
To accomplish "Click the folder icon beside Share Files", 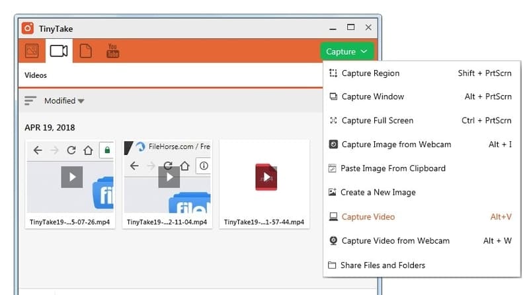I will (332, 265).
